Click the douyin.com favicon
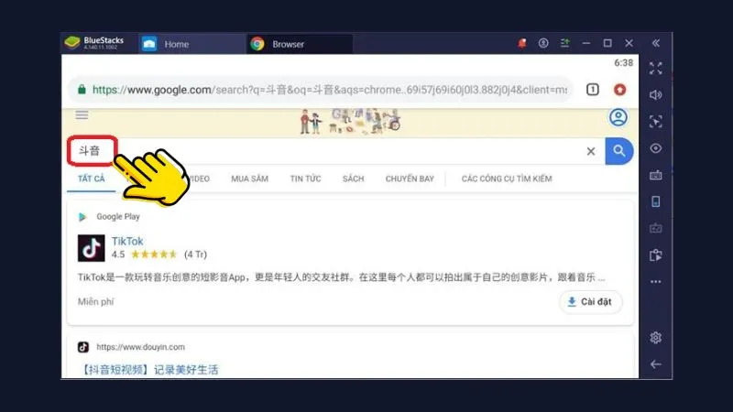Image resolution: width=733 pixels, height=412 pixels. (x=83, y=347)
